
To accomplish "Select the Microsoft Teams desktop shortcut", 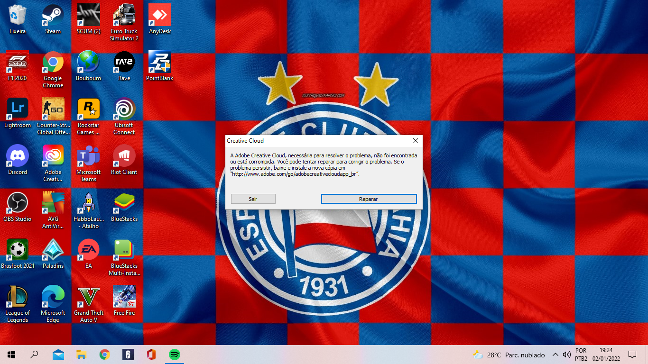I will (x=89, y=164).
